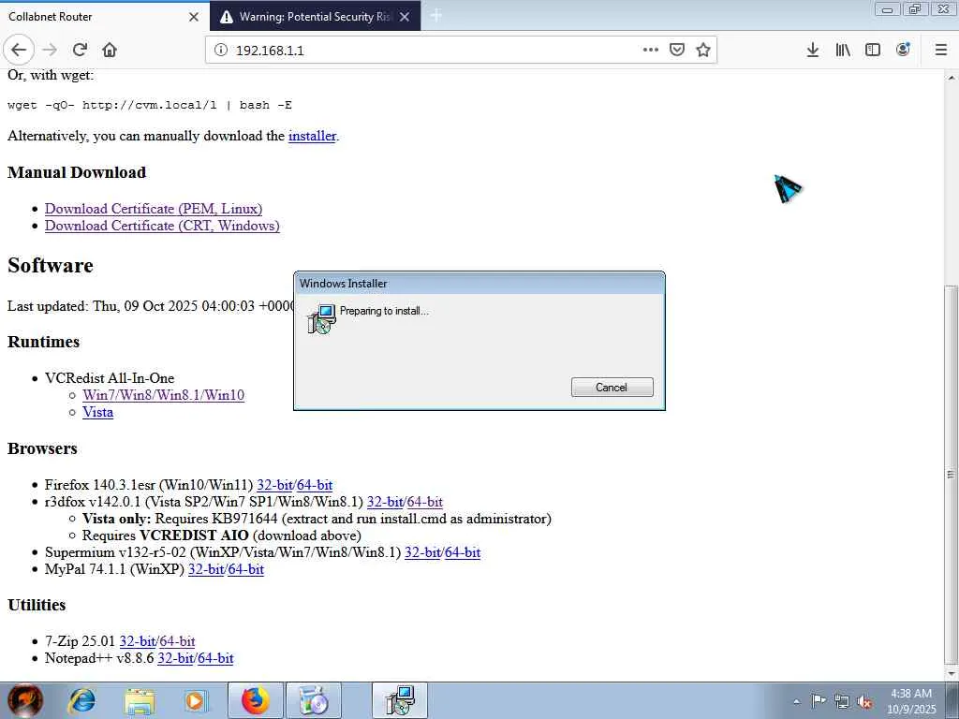Download Notepad++ v8.8.6 64-bit
This screenshot has width=959, height=719.
point(216,658)
